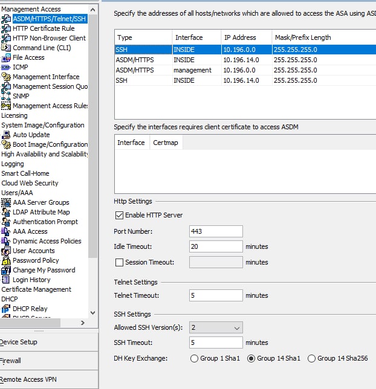This screenshot has width=376, height=389.
Task: Click the Management Session Quota icon
Action: [6, 86]
